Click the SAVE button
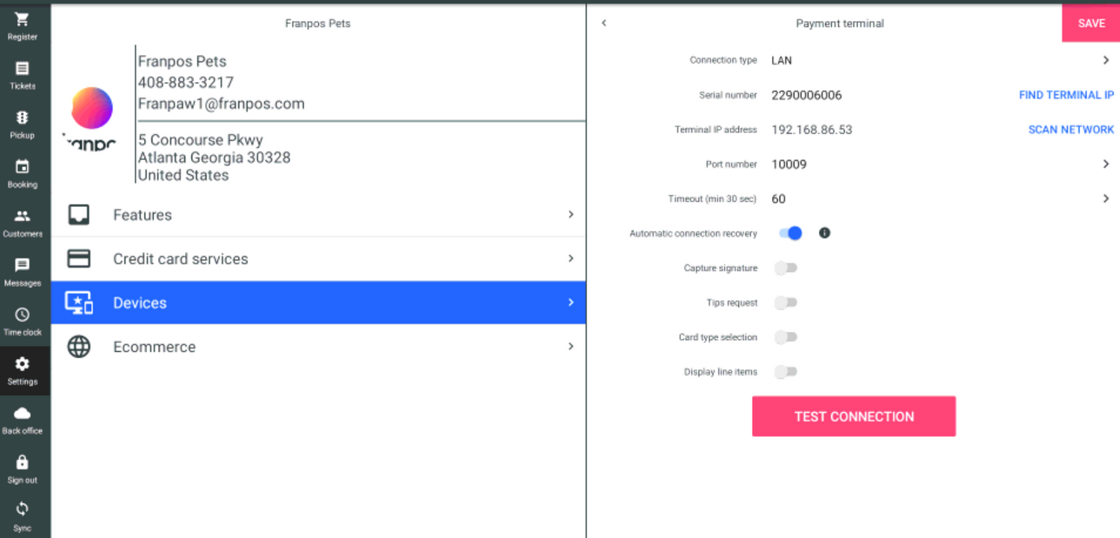Viewport: 1120px width, 538px height. click(x=1091, y=23)
